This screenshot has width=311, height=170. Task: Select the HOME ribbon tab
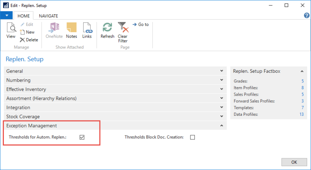coord(23,16)
